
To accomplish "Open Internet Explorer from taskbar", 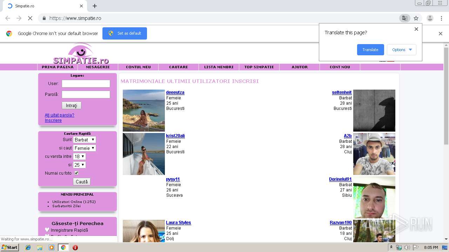I will coord(28,247).
